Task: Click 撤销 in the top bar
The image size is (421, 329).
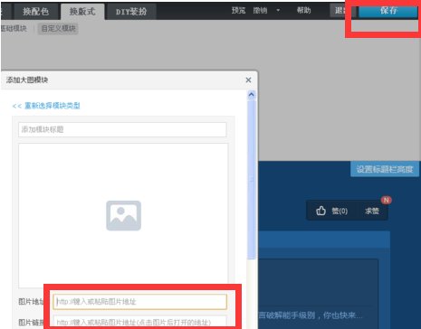Action: pos(260,11)
